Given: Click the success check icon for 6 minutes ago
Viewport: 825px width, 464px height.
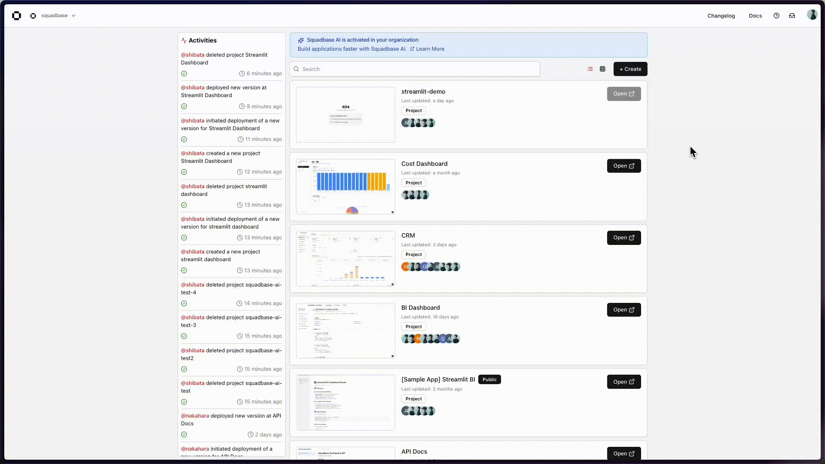Looking at the screenshot, I should click(184, 74).
